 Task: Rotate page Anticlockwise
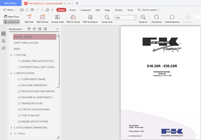(172, 19)
